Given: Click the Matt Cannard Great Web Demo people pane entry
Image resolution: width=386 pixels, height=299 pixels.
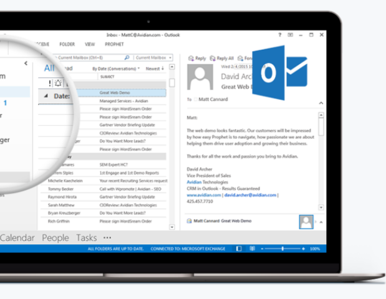Looking at the screenshot, I should 223,221.
